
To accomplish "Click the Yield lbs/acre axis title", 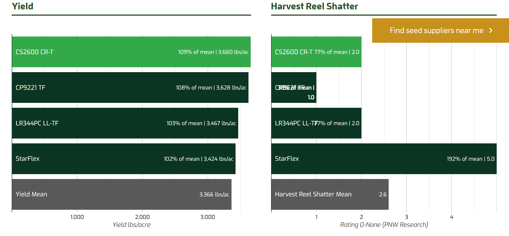I will point(131,225).
